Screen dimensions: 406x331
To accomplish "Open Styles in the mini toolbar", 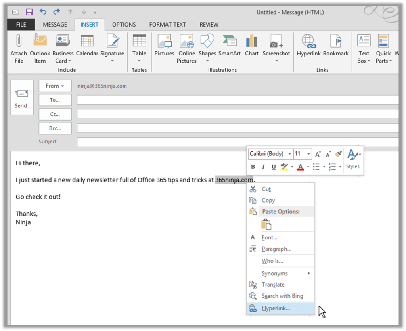I will coord(353,159).
